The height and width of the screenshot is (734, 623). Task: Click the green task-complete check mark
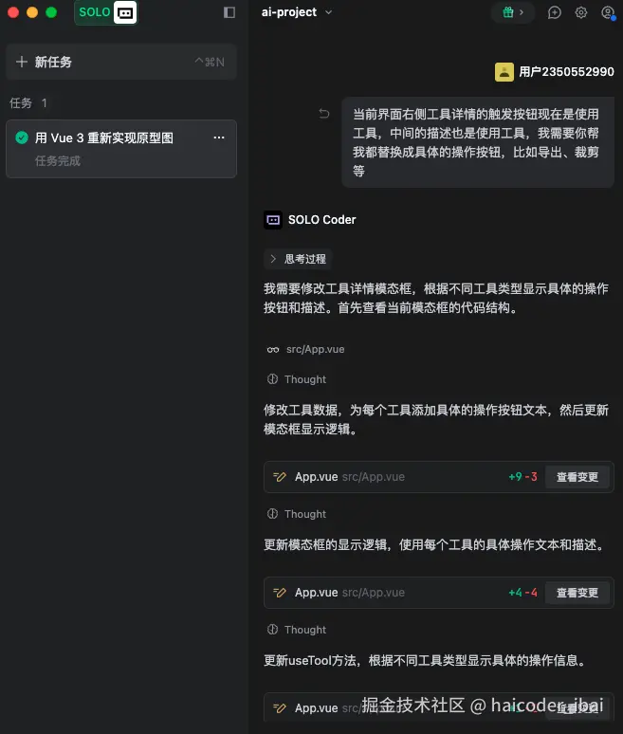[x=22, y=138]
